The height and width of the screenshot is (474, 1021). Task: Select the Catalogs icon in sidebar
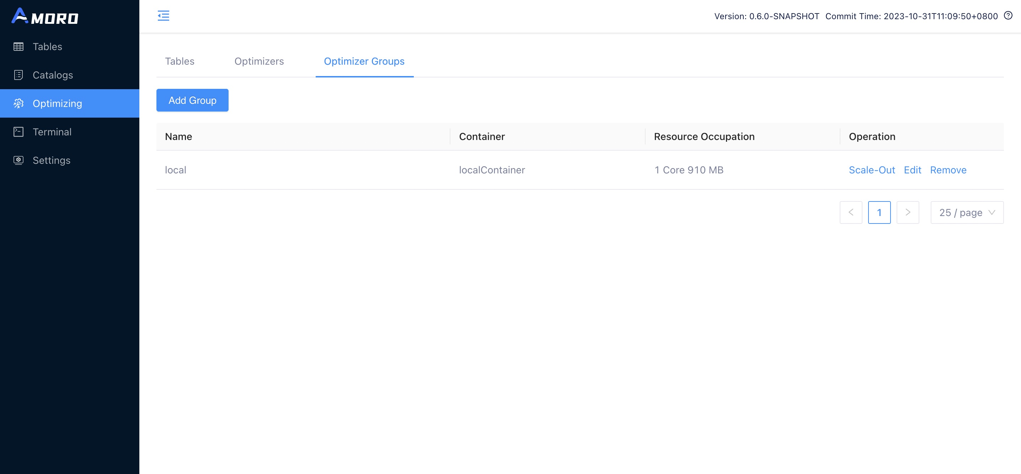(x=18, y=75)
